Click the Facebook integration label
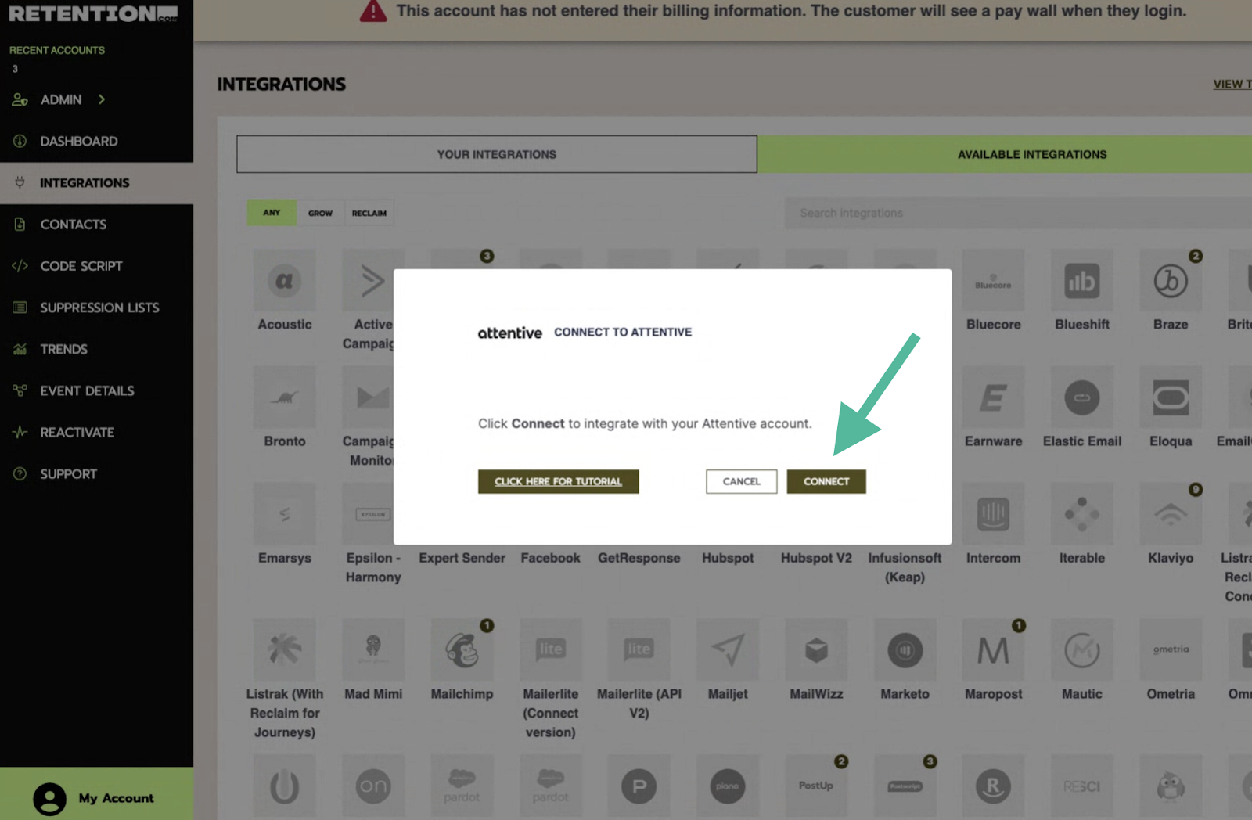The height and width of the screenshot is (820, 1252). pos(550,558)
